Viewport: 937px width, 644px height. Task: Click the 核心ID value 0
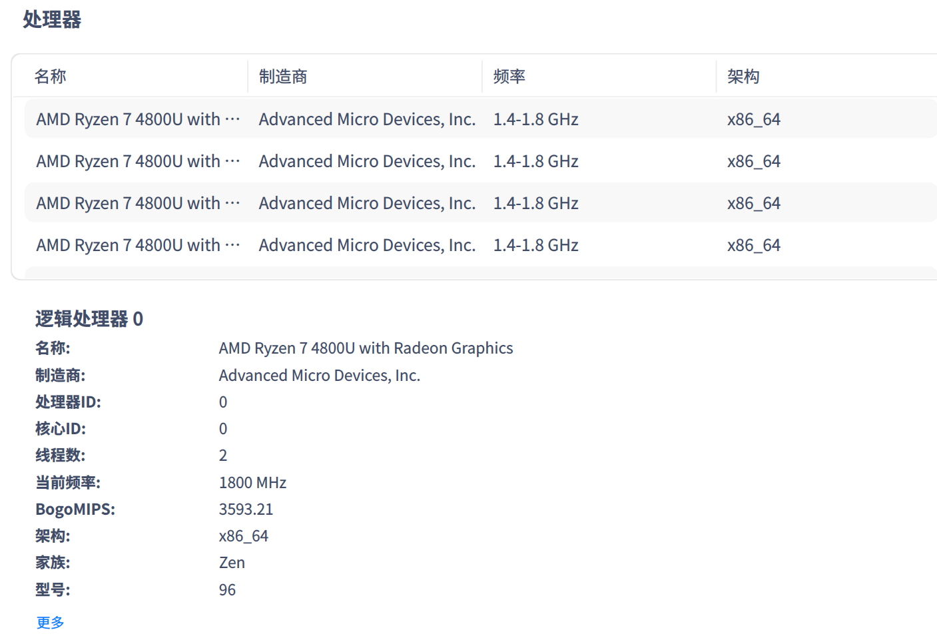pos(223,429)
